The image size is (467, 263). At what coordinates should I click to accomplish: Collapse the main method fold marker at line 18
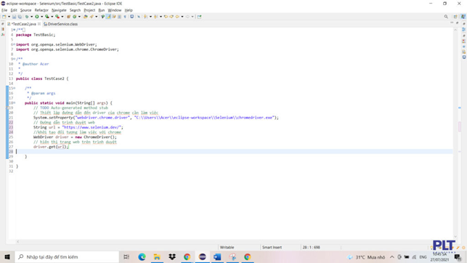[x=14, y=102]
